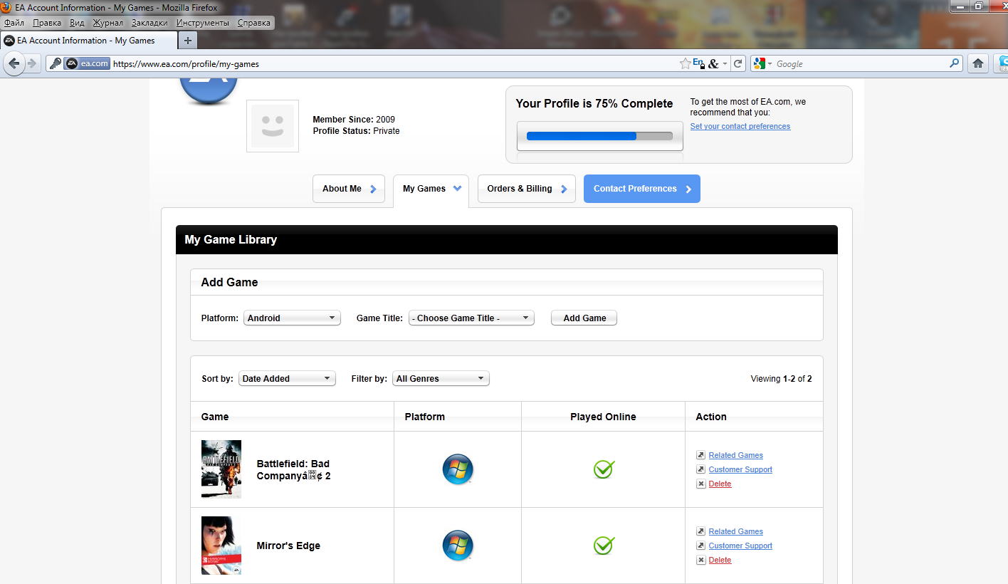The height and width of the screenshot is (584, 1008).
Task: Open the Справка menu
Action: [x=254, y=23]
